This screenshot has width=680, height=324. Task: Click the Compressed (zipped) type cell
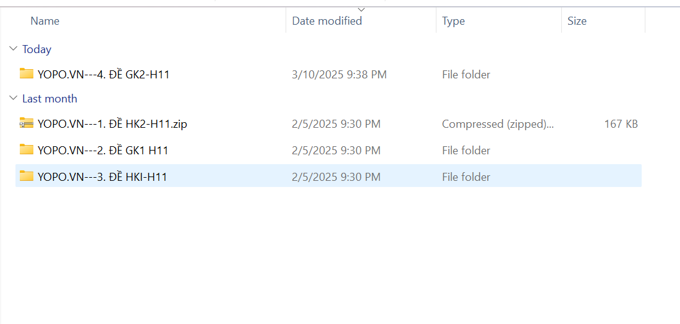(498, 124)
